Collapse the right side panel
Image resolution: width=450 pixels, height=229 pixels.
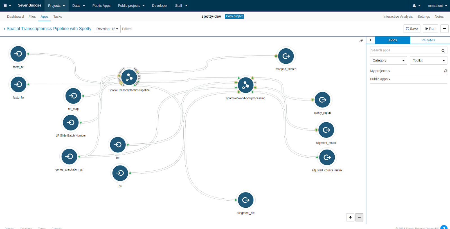pyautogui.click(x=370, y=40)
